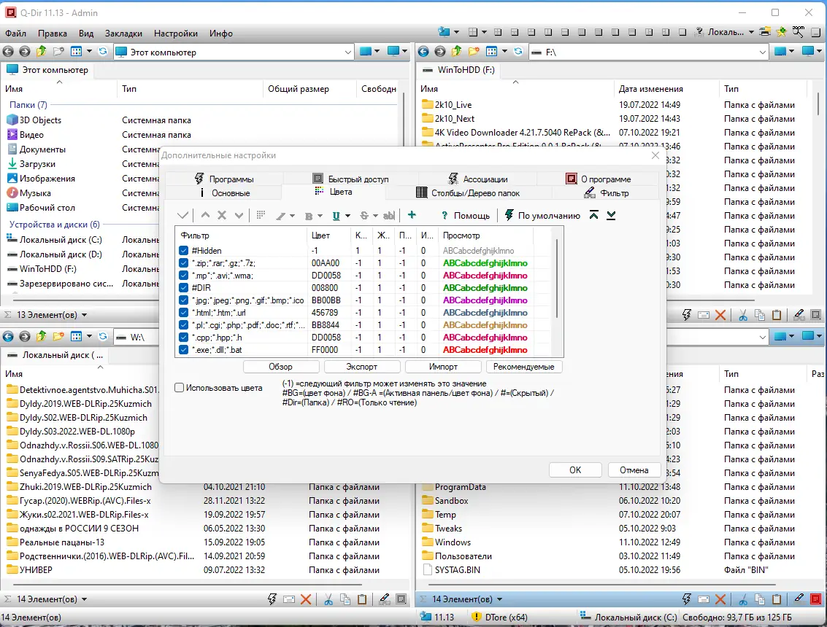
Task: Select the #DIR green color preview
Action: pos(485,288)
